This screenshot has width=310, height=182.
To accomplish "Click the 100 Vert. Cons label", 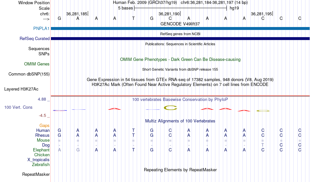I will [x=18, y=107].
